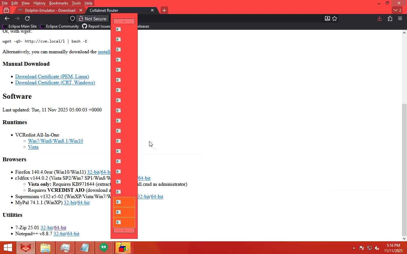Image resolution: width=407 pixels, height=254 pixels.
Task: Open the monitor-graph taskbar app
Action: point(65,248)
